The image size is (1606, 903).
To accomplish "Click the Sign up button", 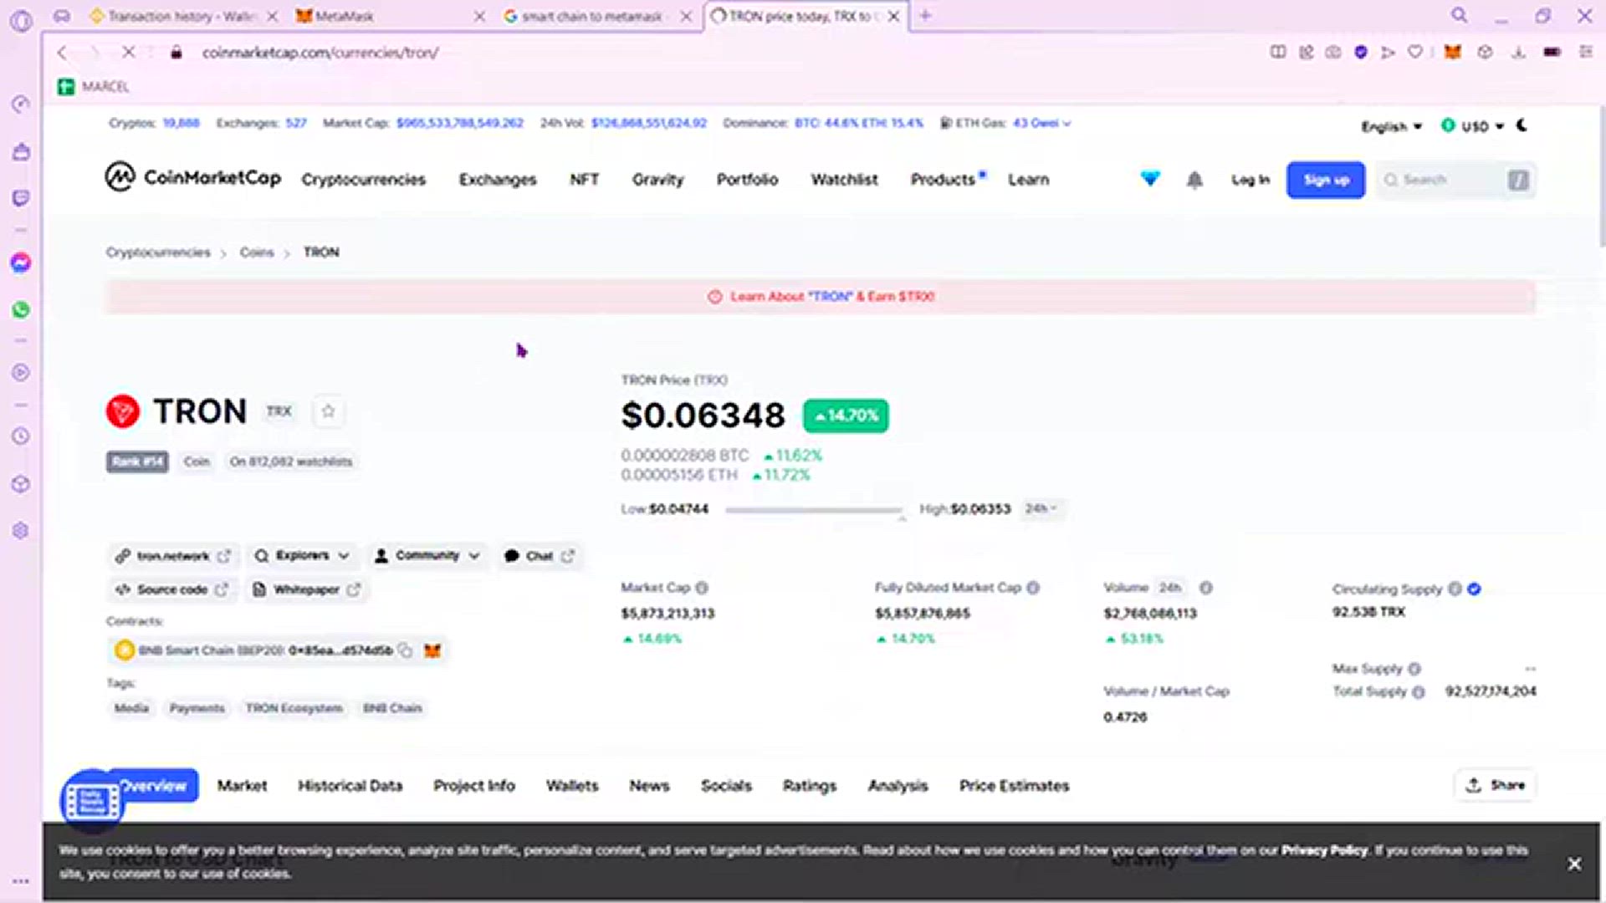I will [x=1326, y=180].
